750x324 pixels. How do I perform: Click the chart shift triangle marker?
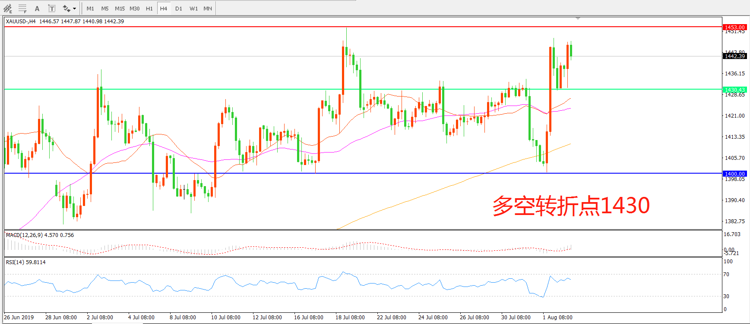(578, 19)
